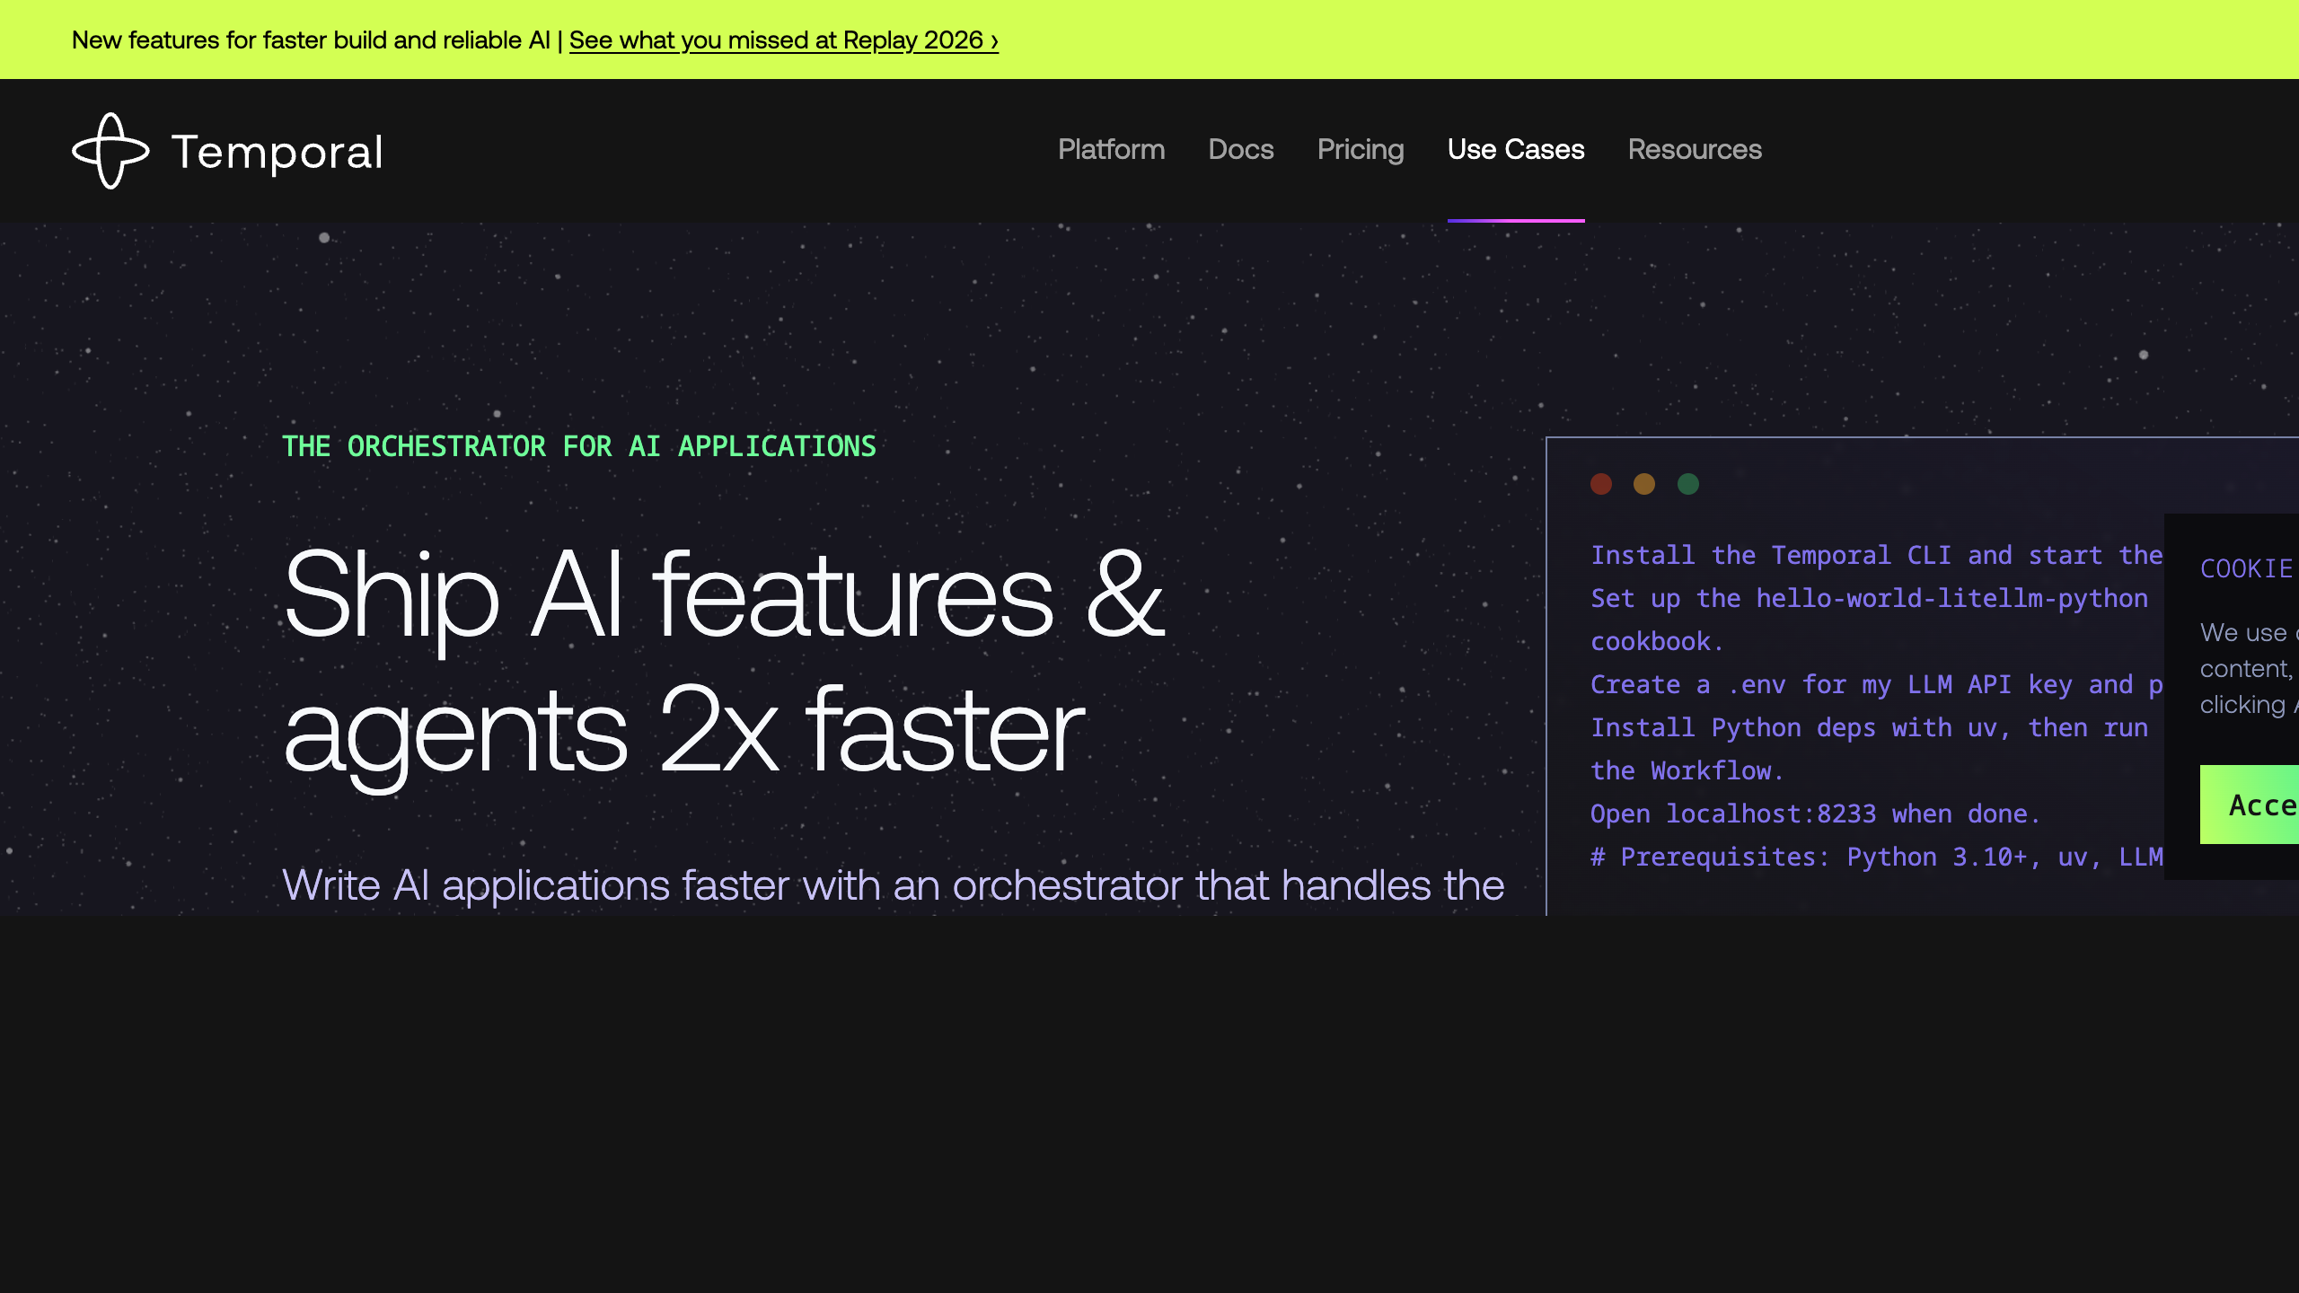Click "Open localhost:8233 when done." line

(1815, 814)
